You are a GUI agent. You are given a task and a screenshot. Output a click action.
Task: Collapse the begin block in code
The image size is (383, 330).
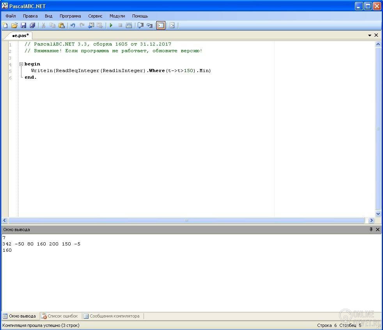[21, 64]
